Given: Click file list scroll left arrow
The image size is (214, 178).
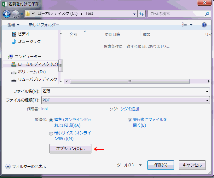Looking at the screenshot, I should (67, 81).
